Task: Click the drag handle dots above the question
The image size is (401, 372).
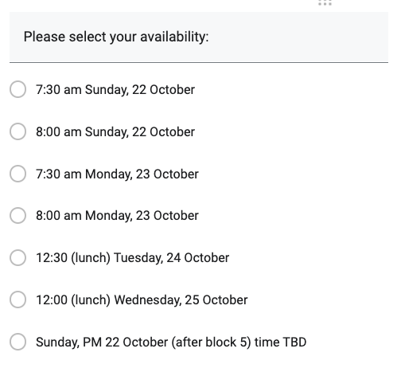Action: pos(325,2)
